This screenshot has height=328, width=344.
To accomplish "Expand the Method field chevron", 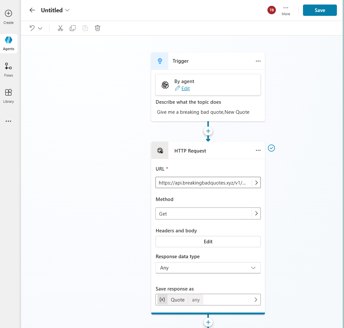I will click(x=256, y=213).
